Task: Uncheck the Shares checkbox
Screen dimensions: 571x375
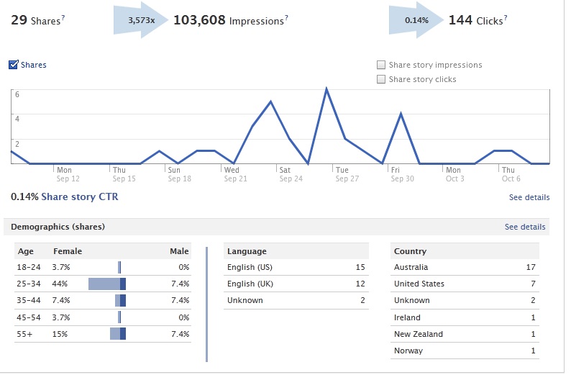Action: pos(13,65)
